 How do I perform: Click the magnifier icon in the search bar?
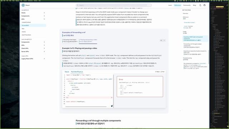[78, 5]
